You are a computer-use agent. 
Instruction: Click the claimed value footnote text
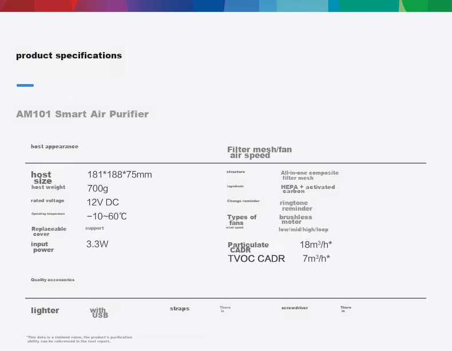80,339
